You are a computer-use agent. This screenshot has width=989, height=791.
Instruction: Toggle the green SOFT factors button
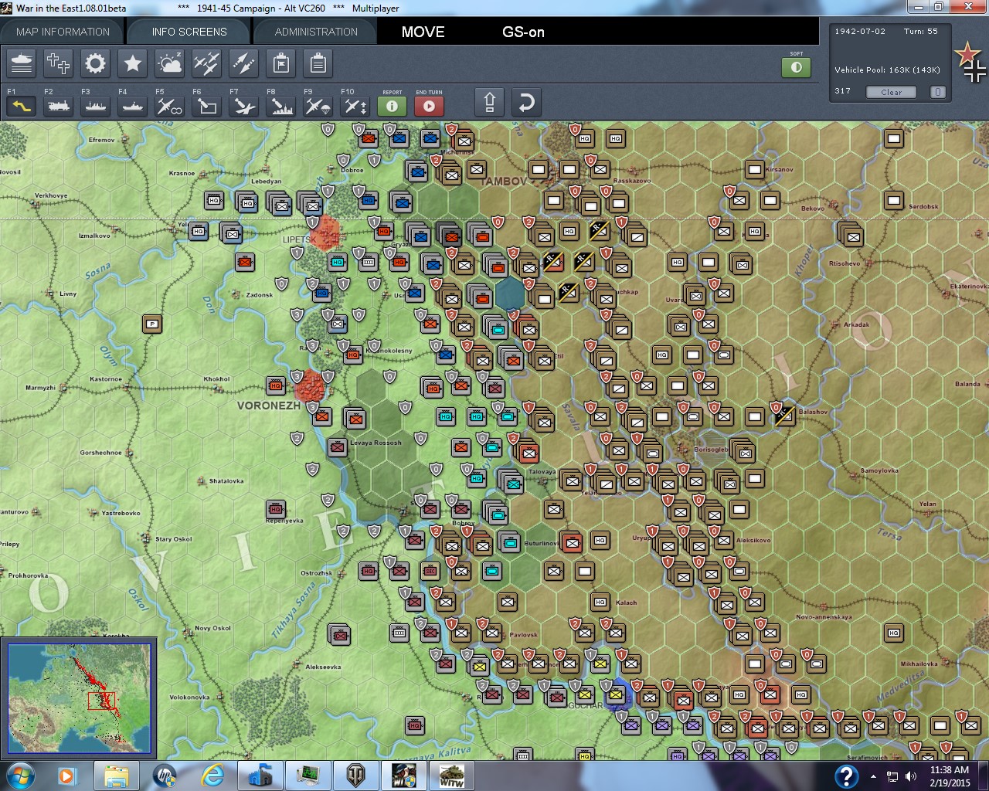(797, 67)
